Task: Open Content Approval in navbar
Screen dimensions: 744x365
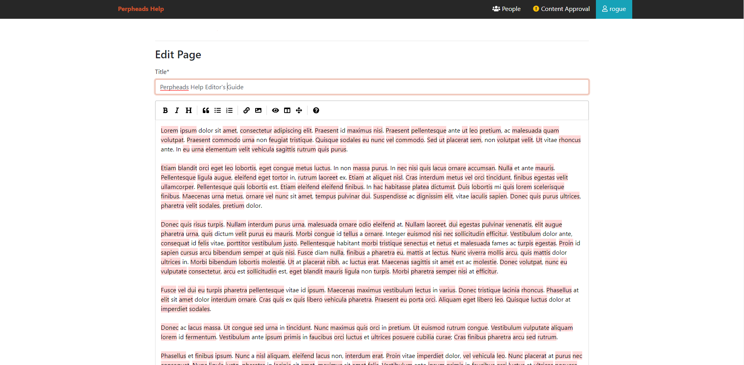Action: 562,9
